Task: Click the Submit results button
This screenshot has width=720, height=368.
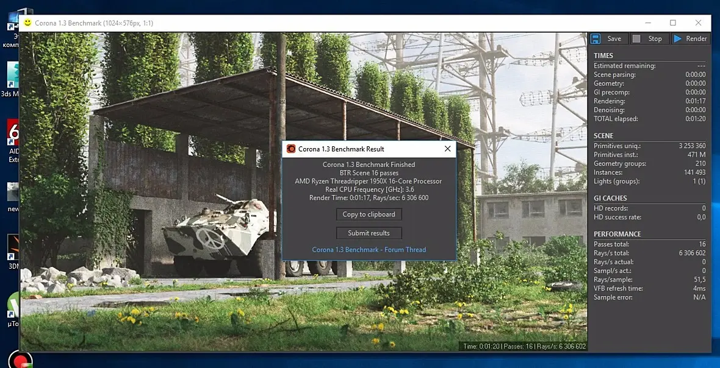Action: (369, 233)
